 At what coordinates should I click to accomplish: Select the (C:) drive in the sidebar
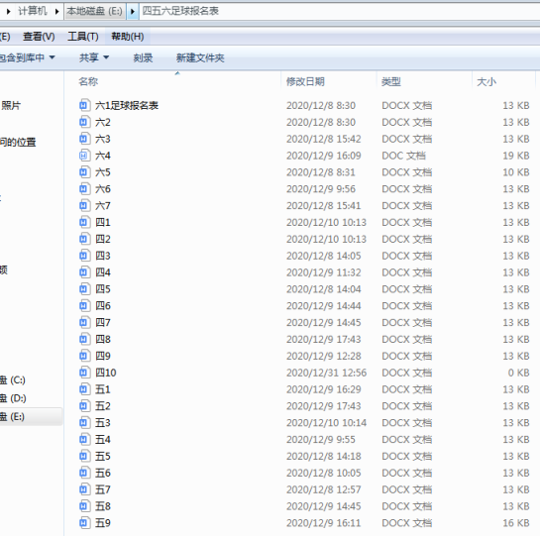pyautogui.click(x=13, y=380)
